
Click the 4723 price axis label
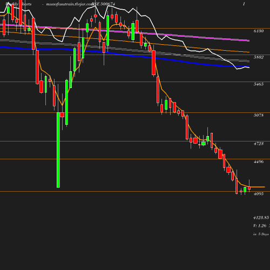[x=259, y=144]
